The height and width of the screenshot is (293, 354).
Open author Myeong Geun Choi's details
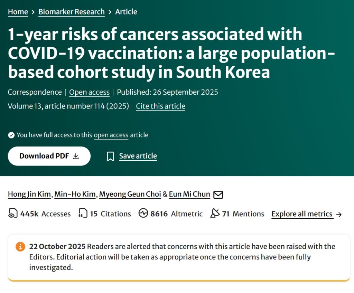pyautogui.click(x=130, y=194)
